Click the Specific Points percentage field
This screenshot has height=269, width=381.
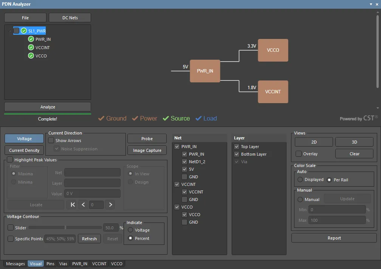tap(60, 239)
